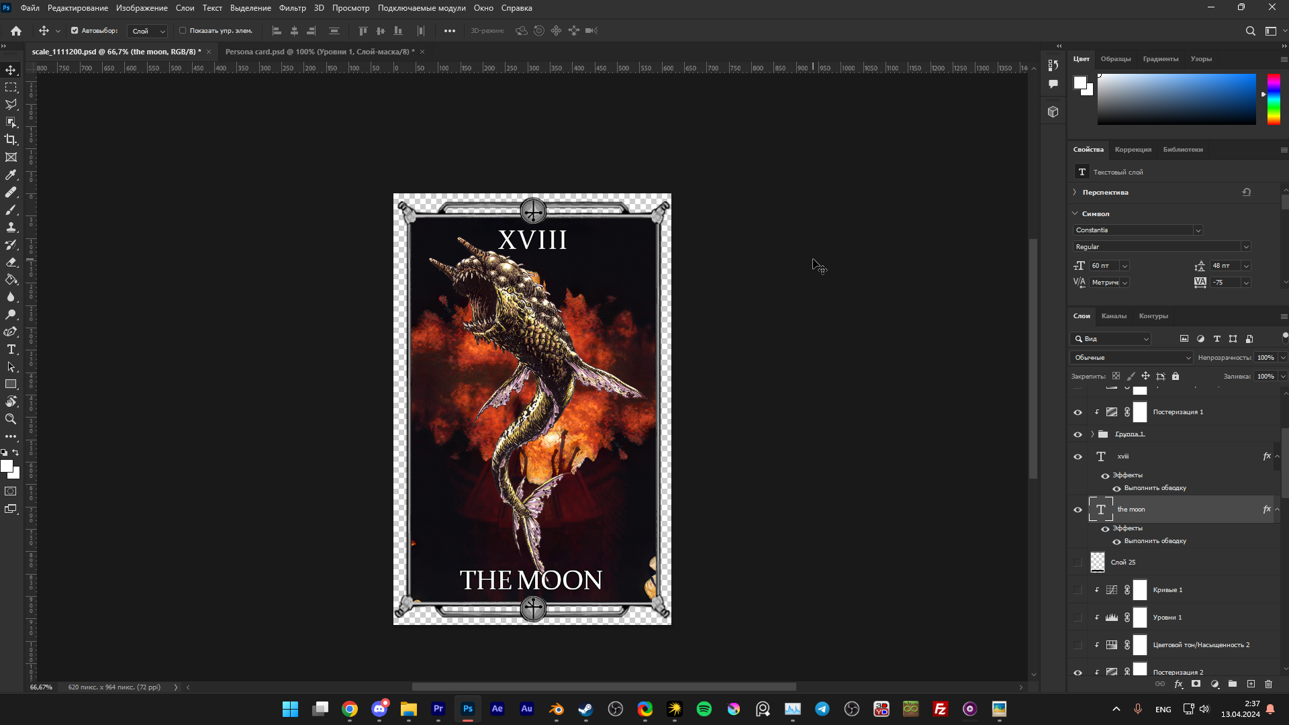Hide the xviii text layer
Screen dimensions: 1289x725
(1078, 457)
